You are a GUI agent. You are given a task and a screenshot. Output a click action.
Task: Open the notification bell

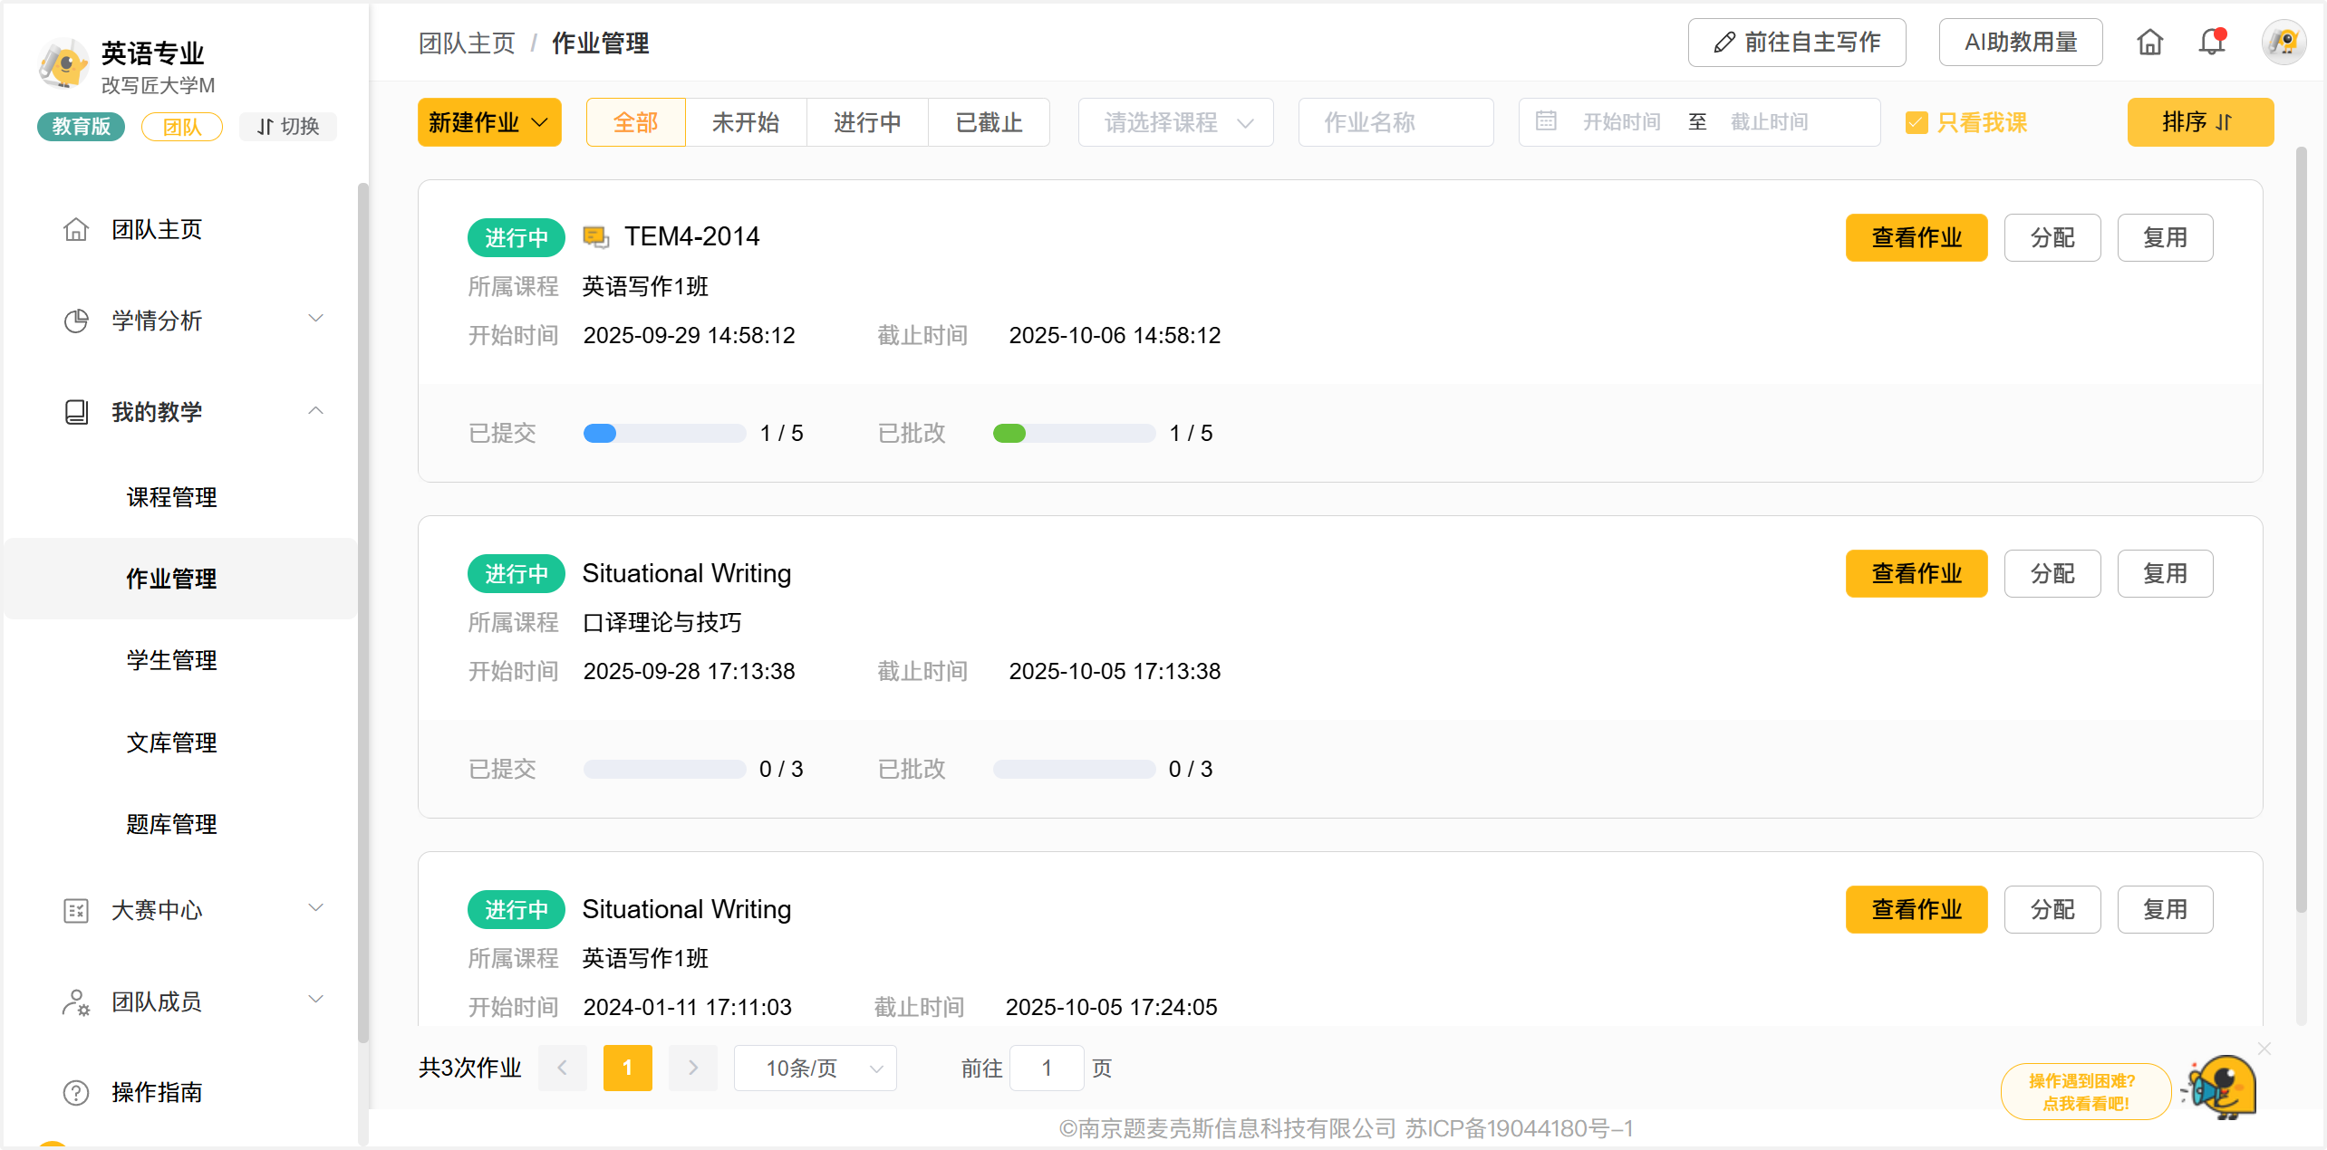[2212, 43]
